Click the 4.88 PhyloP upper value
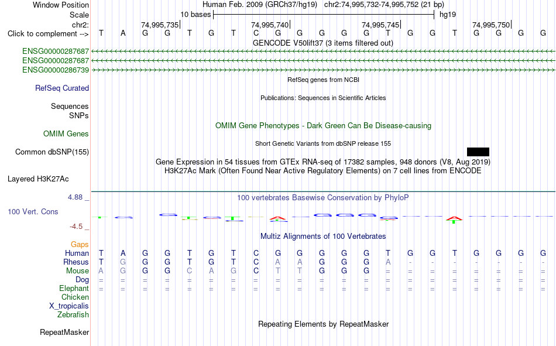556x346 pixels. tap(75, 197)
